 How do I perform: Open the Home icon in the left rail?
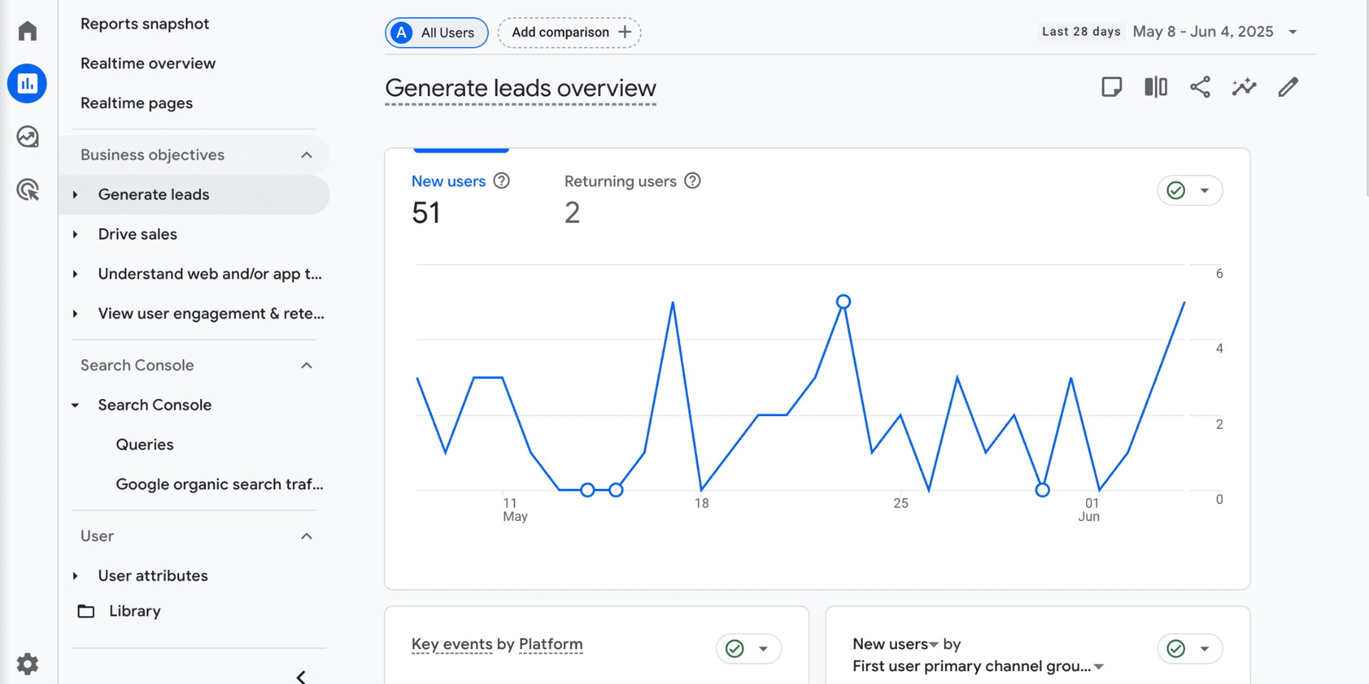(x=27, y=31)
